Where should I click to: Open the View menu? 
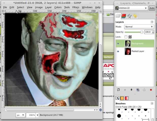(30, 7)
